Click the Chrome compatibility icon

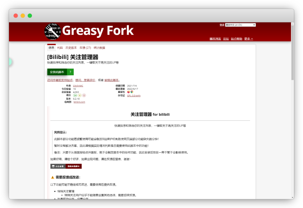pyautogui.click(x=132, y=92)
